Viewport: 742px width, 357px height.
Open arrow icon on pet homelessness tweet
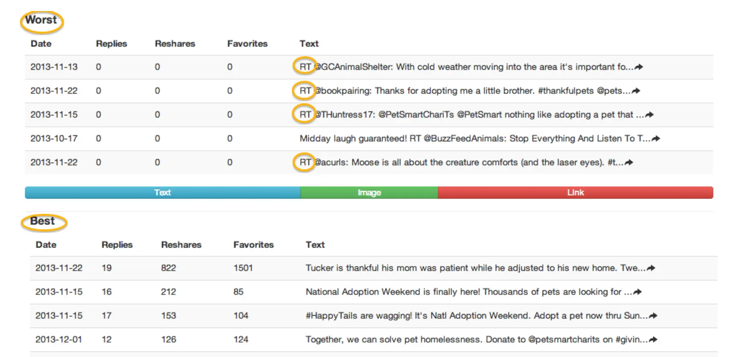(653, 340)
